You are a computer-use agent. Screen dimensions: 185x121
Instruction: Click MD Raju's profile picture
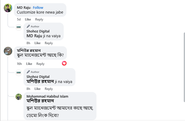(x=8, y=8)
